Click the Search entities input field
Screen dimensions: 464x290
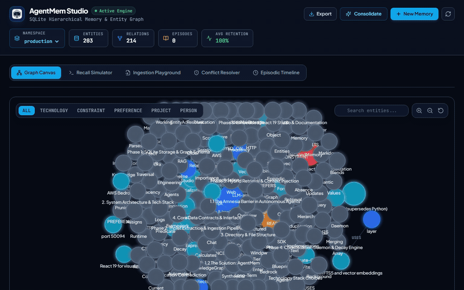pos(371,111)
